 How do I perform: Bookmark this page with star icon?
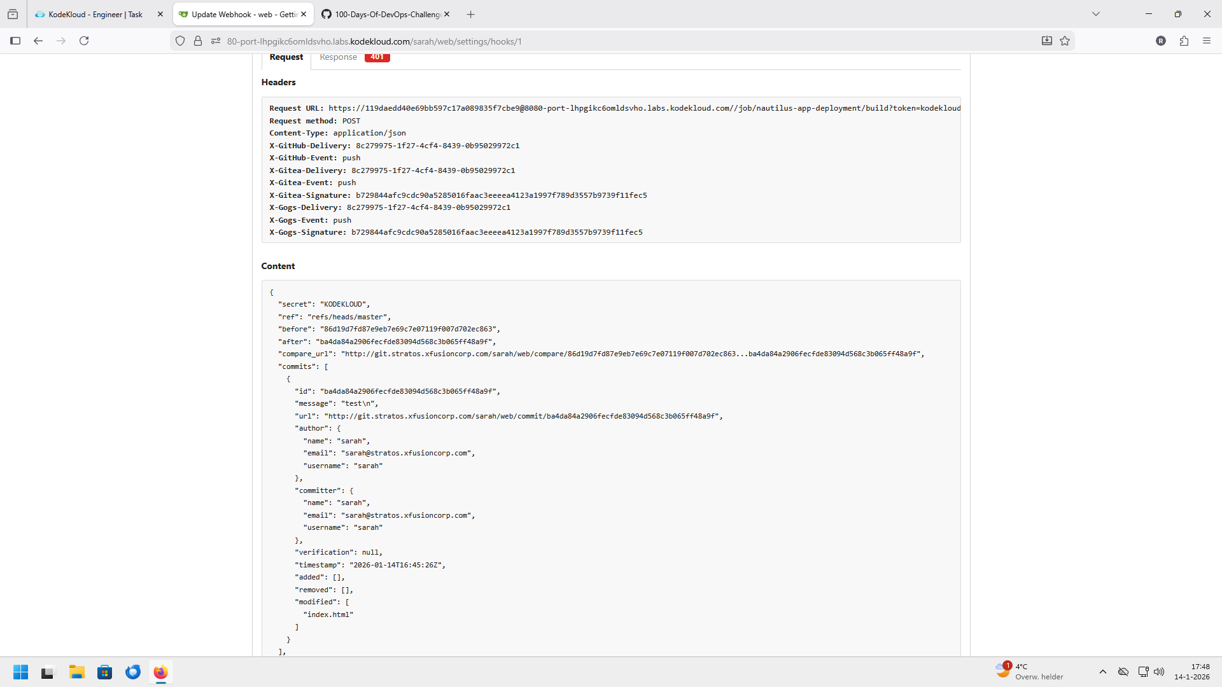click(1065, 41)
